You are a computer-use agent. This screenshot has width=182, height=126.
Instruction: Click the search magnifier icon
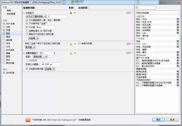pos(137,8)
